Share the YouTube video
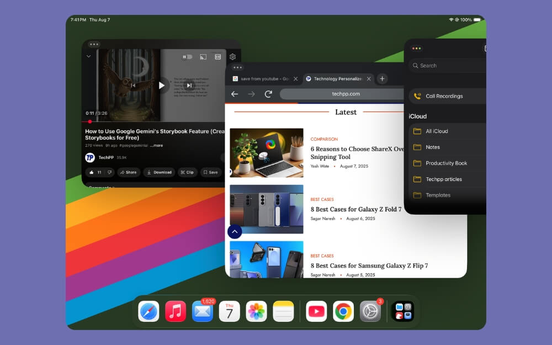 (x=129, y=172)
